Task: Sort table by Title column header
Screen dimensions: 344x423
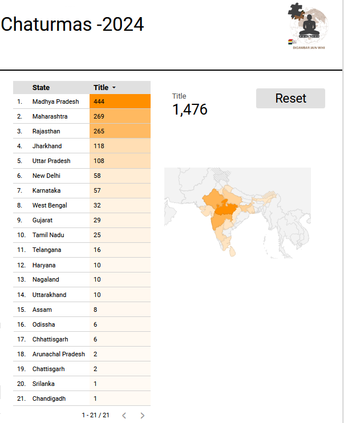Action: click(x=101, y=88)
